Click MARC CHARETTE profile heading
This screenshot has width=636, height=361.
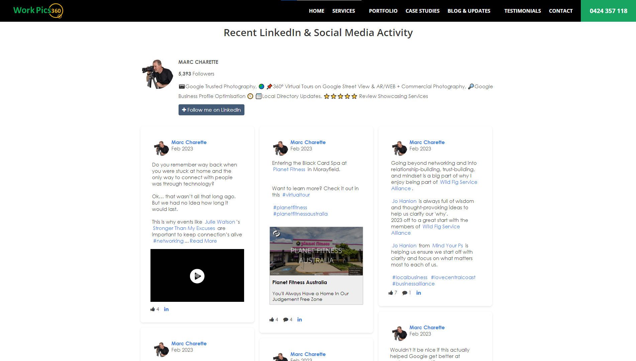click(198, 62)
